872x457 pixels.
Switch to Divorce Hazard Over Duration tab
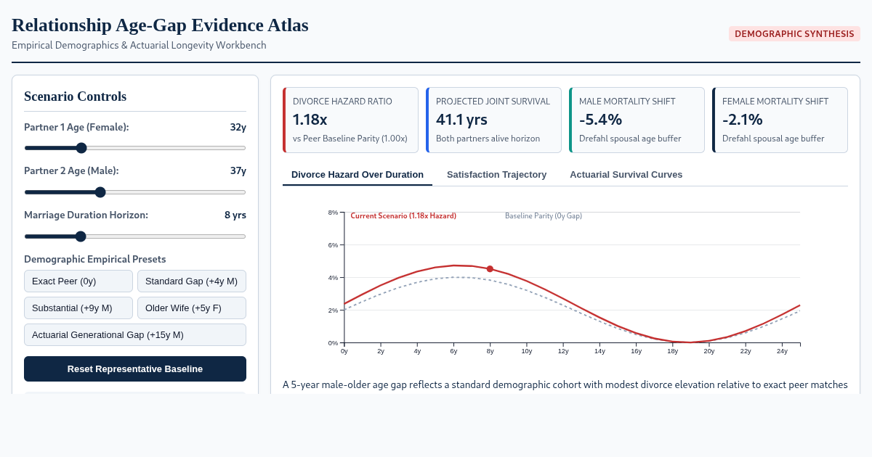click(358, 175)
